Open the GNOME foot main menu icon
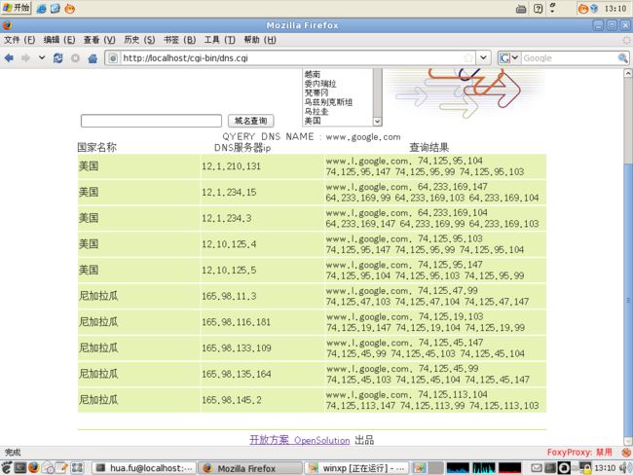The width and height of the screenshot is (633, 475). pos(7,468)
